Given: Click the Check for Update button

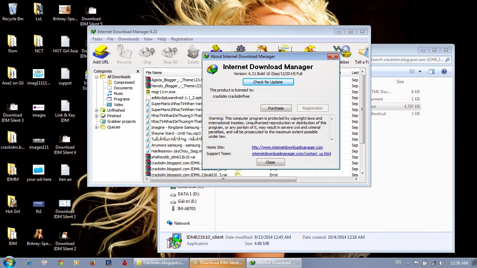Looking at the screenshot, I should pyautogui.click(x=268, y=82).
